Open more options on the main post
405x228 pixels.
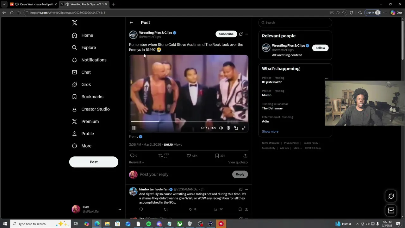(x=246, y=34)
